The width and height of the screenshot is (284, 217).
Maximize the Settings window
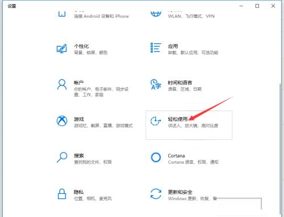pos(257,6)
